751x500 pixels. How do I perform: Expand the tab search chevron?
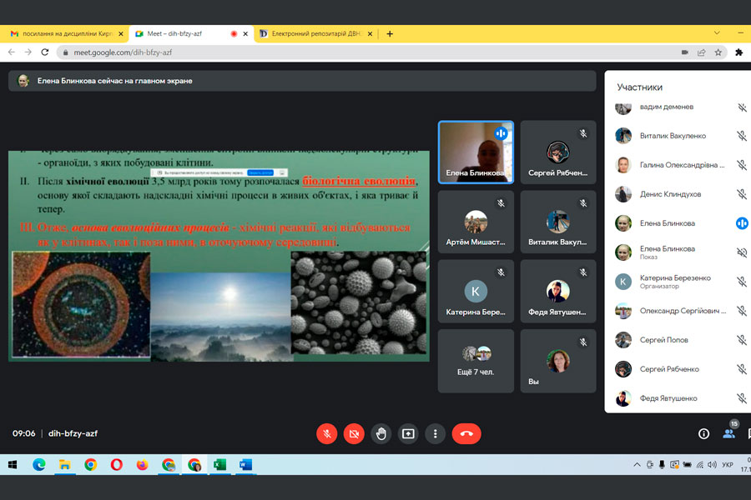click(x=717, y=33)
